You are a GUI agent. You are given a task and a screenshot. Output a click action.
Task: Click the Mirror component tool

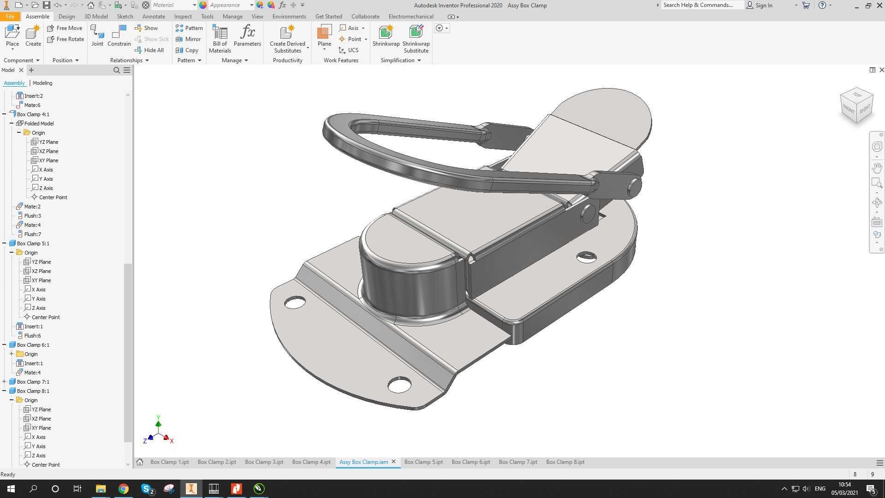click(x=188, y=39)
